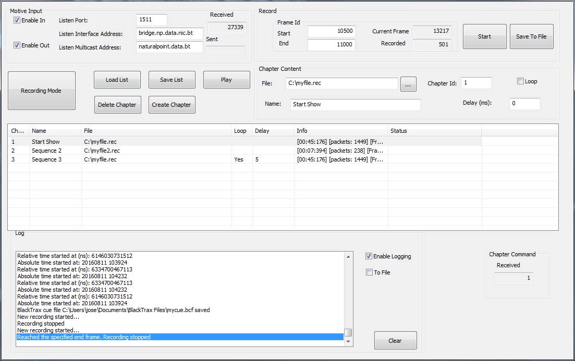Click the Save To File button
This screenshot has width=575, height=361.
(x=531, y=36)
